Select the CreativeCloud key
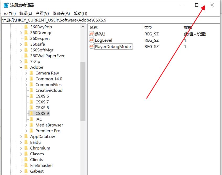Viewport: 222px width, 175px height. [x=49, y=90]
